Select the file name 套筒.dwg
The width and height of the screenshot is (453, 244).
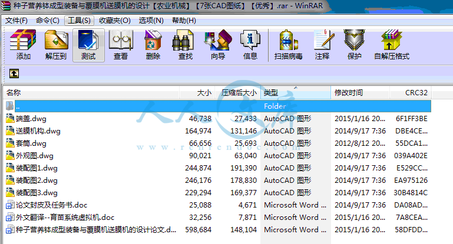[31, 143]
